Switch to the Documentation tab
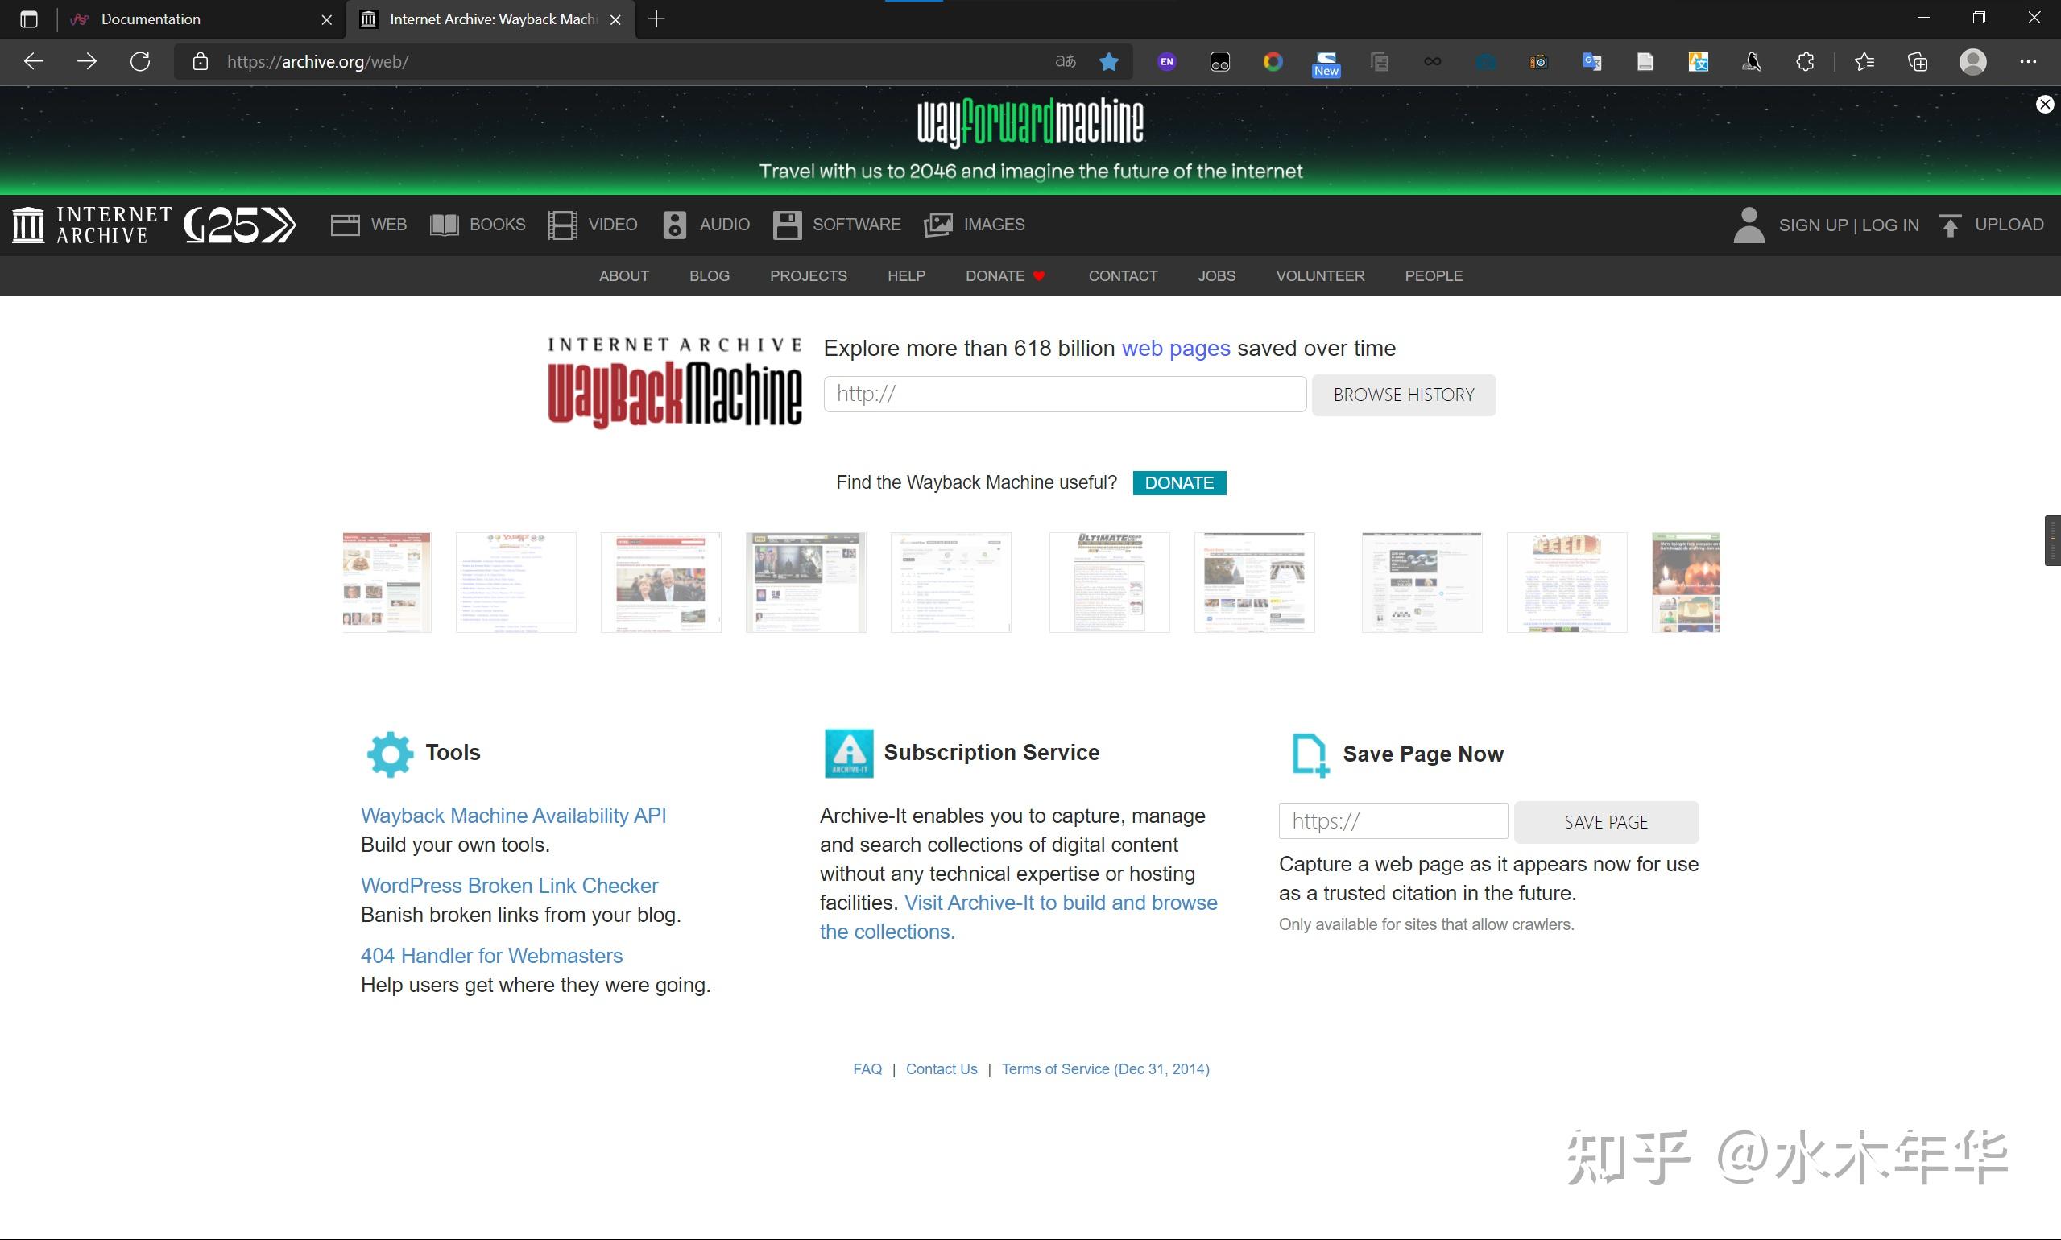 click(x=151, y=19)
